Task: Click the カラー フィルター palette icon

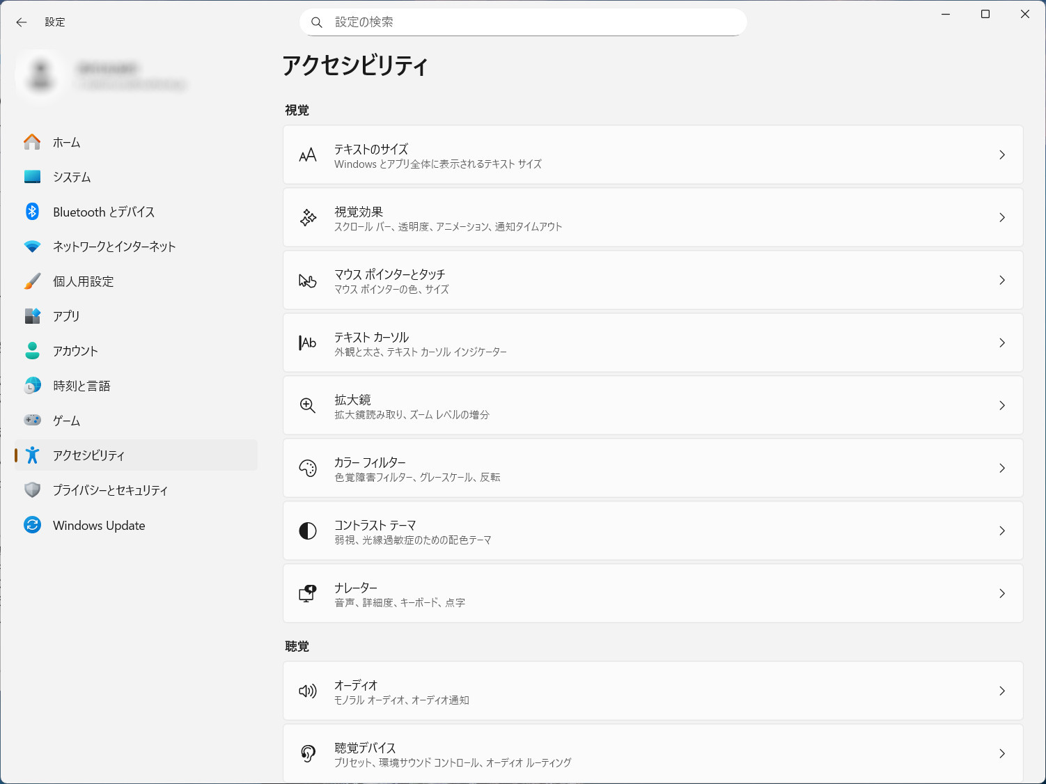Action: [308, 468]
